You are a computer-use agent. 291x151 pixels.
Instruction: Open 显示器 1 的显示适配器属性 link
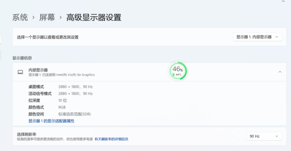tap(51, 121)
